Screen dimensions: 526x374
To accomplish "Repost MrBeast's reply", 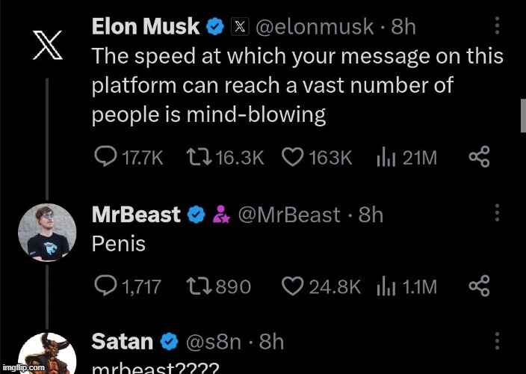I will pyautogui.click(x=201, y=286).
